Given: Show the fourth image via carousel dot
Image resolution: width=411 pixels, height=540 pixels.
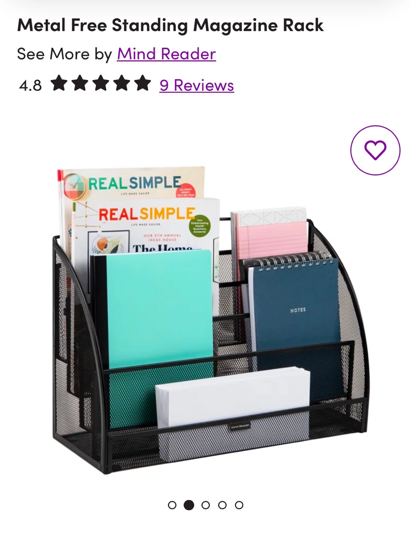Looking at the screenshot, I should coord(222,505).
